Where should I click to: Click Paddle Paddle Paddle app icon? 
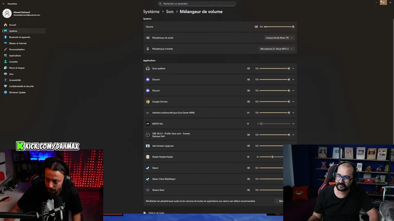148,157
